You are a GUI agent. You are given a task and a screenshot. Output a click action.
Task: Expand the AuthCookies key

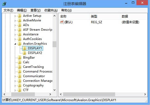tap(15, 39)
